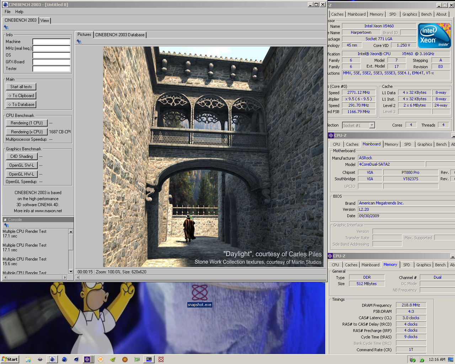
Task: Click the pin icon below the CINEBENCH 2003 tab
Action: click(x=6, y=27)
